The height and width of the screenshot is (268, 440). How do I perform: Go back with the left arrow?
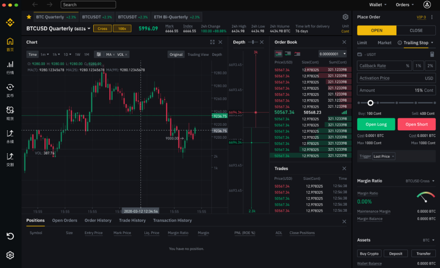pos(35,5)
